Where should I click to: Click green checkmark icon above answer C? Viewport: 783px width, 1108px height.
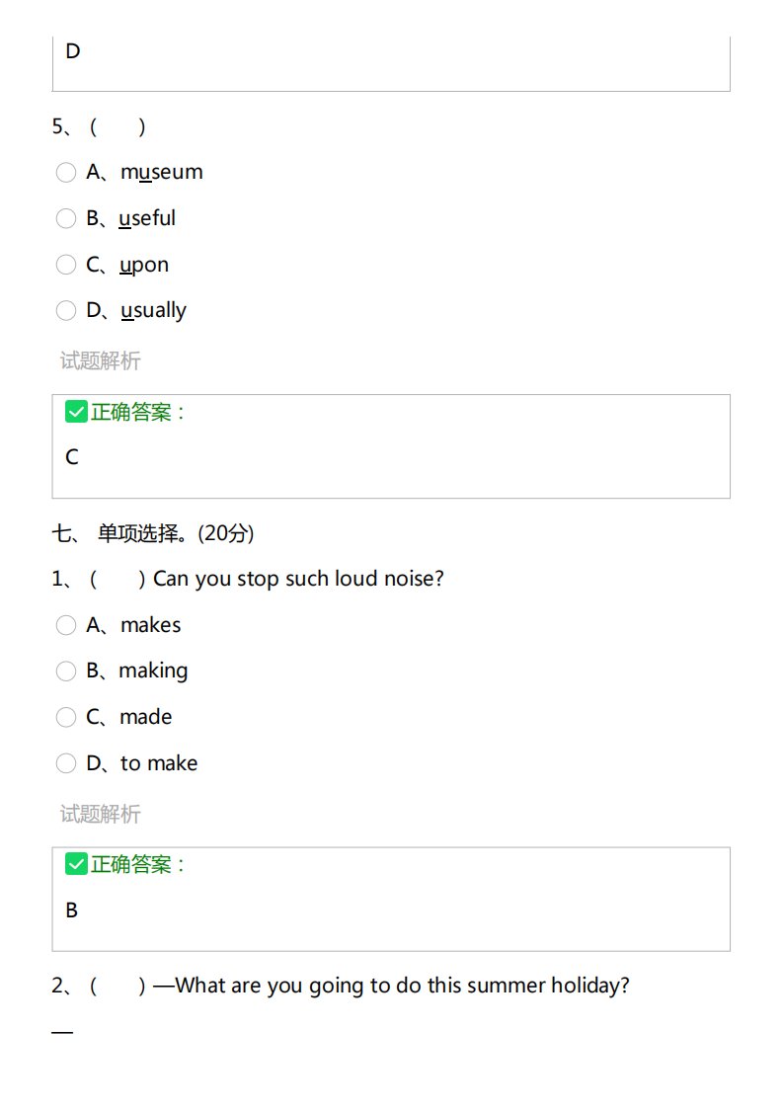(x=76, y=411)
